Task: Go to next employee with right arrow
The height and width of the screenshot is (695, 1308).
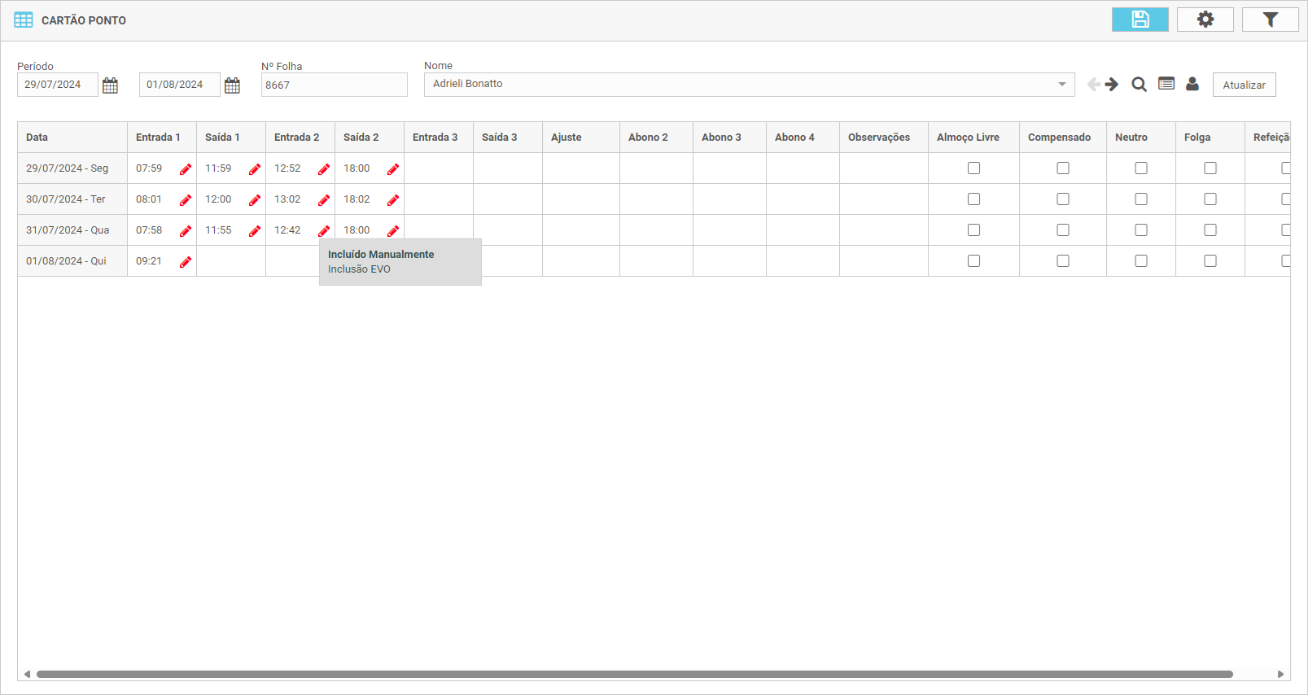Action: [x=1112, y=85]
